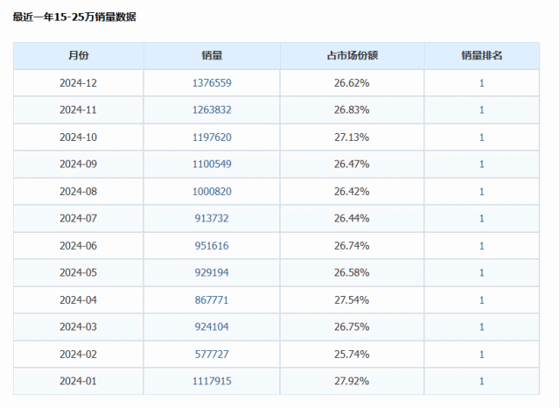The image size is (560, 408).
Task: Open sales figure 1100549 link
Action: [x=212, y=164]
